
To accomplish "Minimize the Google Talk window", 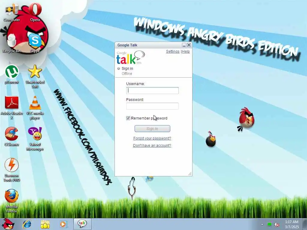I will 184,45.
